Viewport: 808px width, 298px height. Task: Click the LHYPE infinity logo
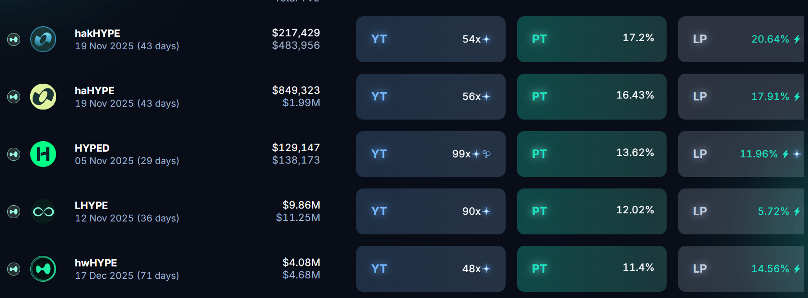click(43, 211)
